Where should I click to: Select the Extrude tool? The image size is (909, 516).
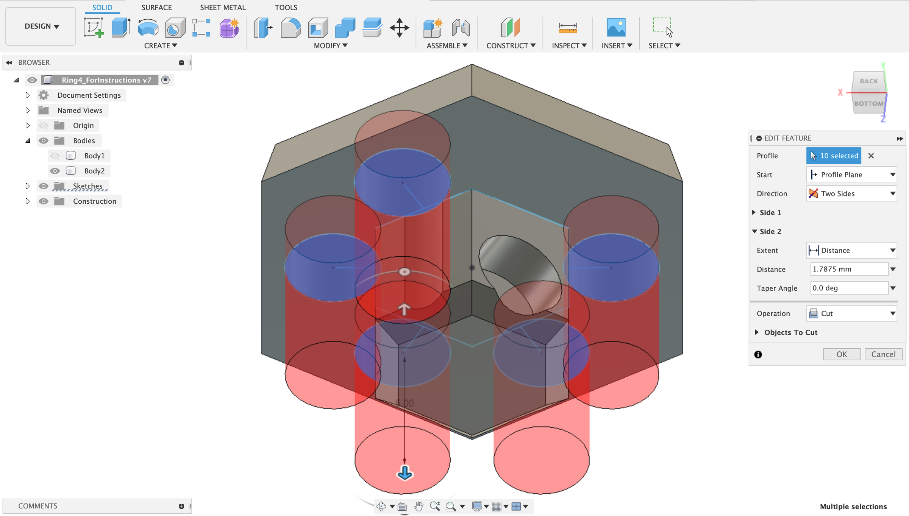[120, 28]
